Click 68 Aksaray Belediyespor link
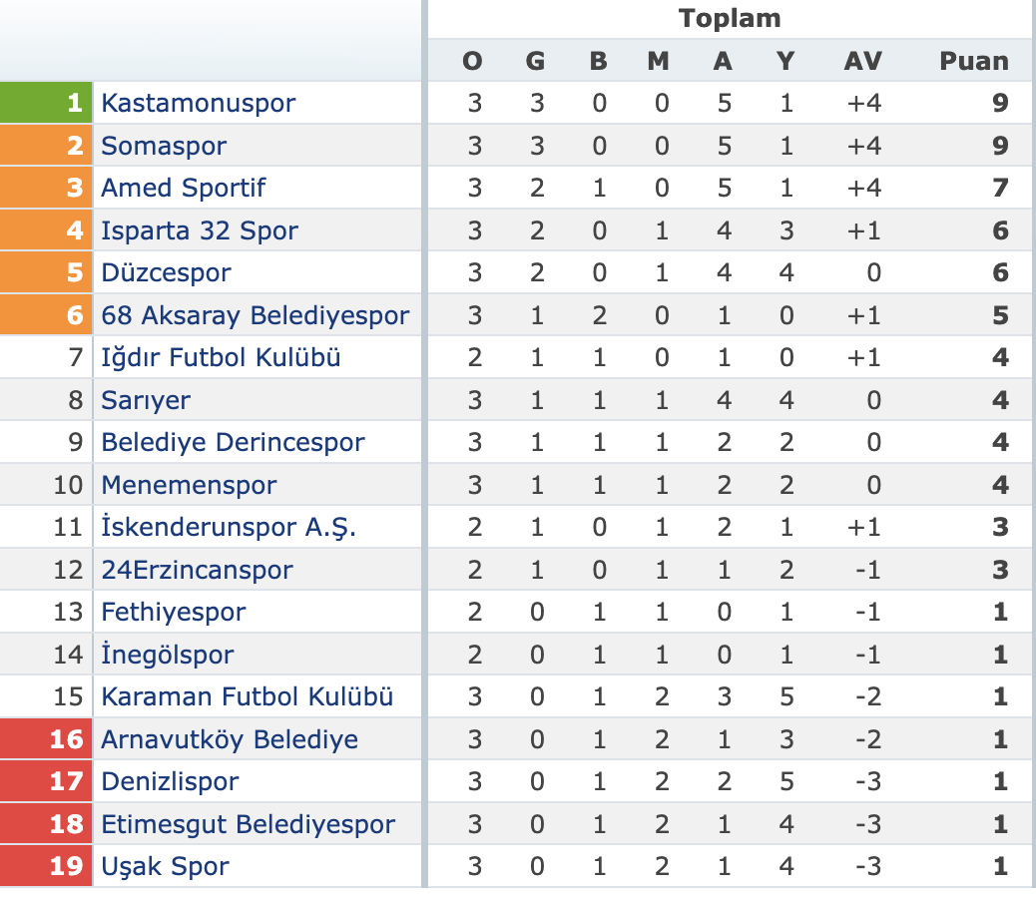The image size is (1036, 898). pos(256,315)
